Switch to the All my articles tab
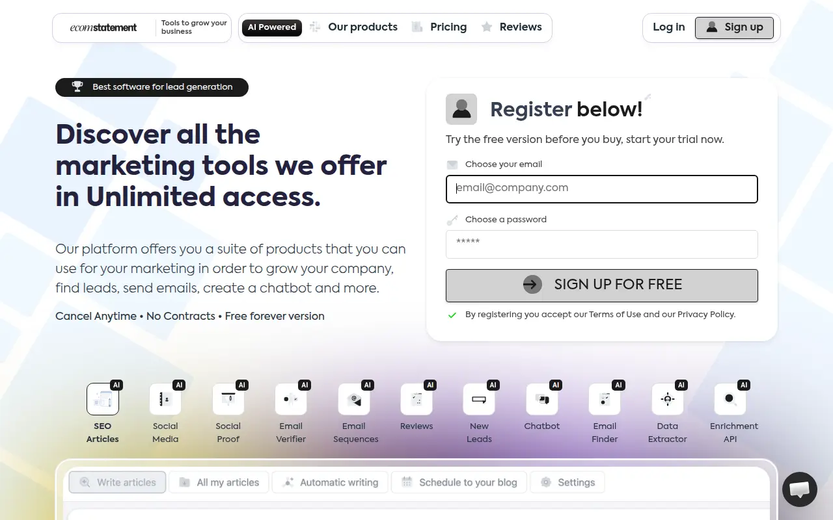 point(220,482)
